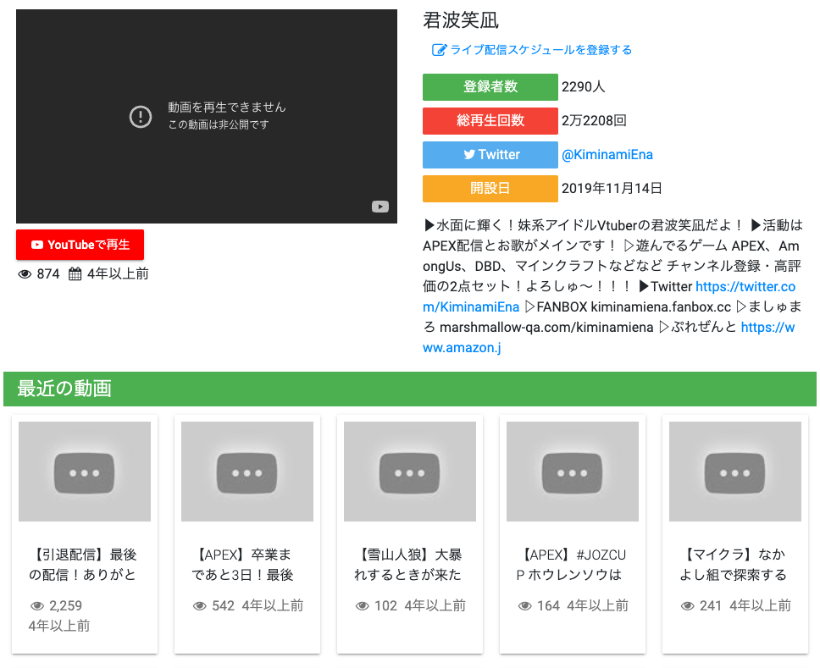Click the eye icon next to 542

point(200,606)
